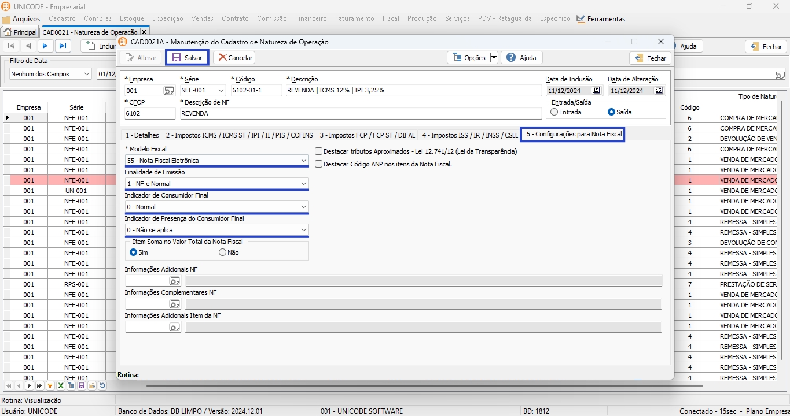The width and height of the screenshot is (790, 416).
Task: Click the Informações Adicionais Item da NF lookup
Action: (174, 327)
